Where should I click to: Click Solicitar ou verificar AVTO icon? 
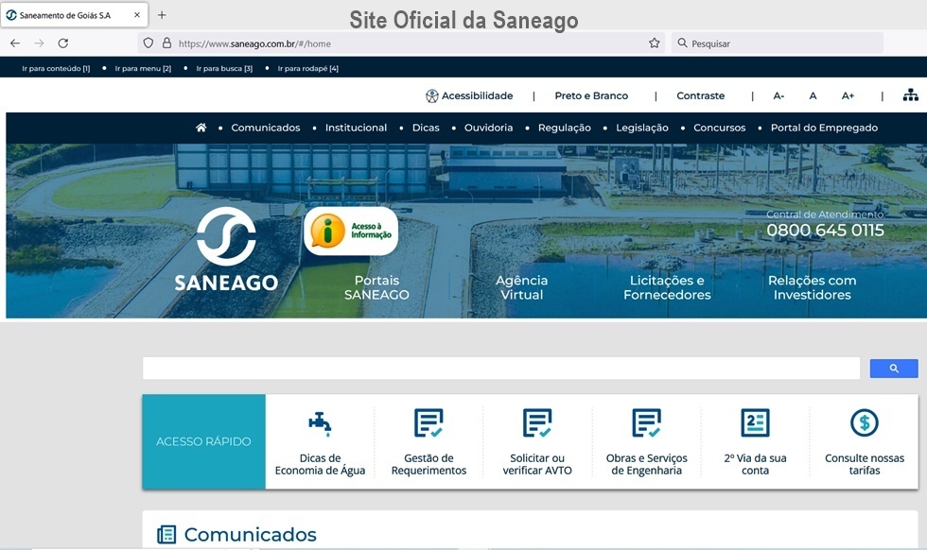tap(537, 423)
